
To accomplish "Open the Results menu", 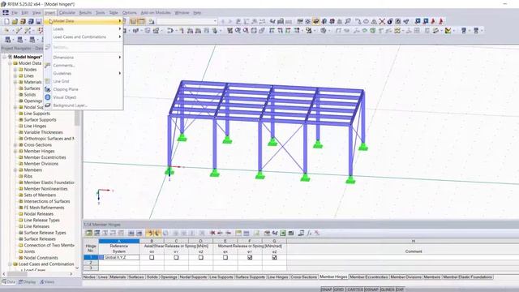I will [85, 13].
